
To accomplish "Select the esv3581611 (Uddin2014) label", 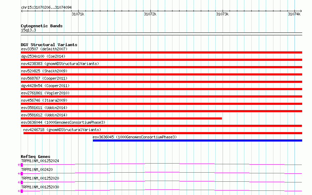I will point(44,108).
